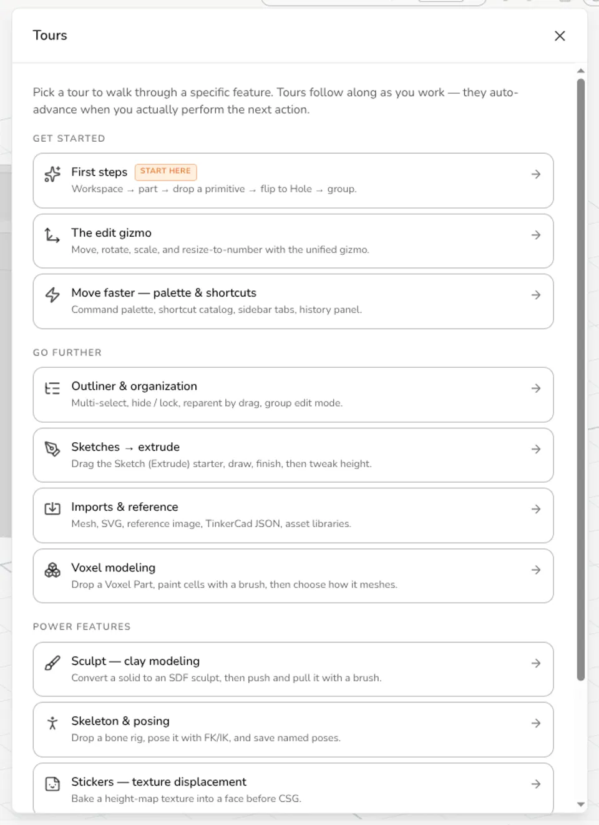Screen dimensions: 599x825
Task: Click arrow on Sketches extrude card
Action: (x=536, y=449)
